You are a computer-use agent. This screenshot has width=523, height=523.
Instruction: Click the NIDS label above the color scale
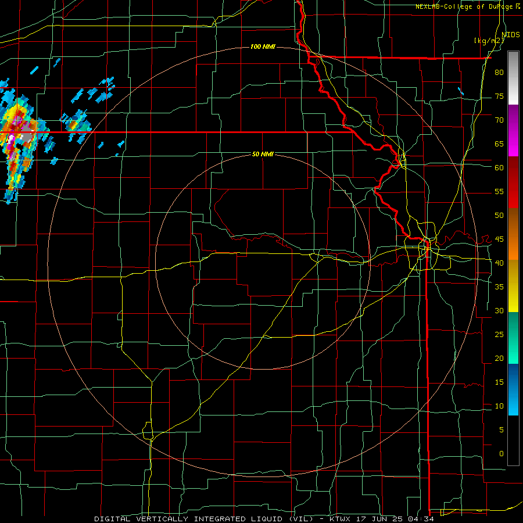click(510, 34)
